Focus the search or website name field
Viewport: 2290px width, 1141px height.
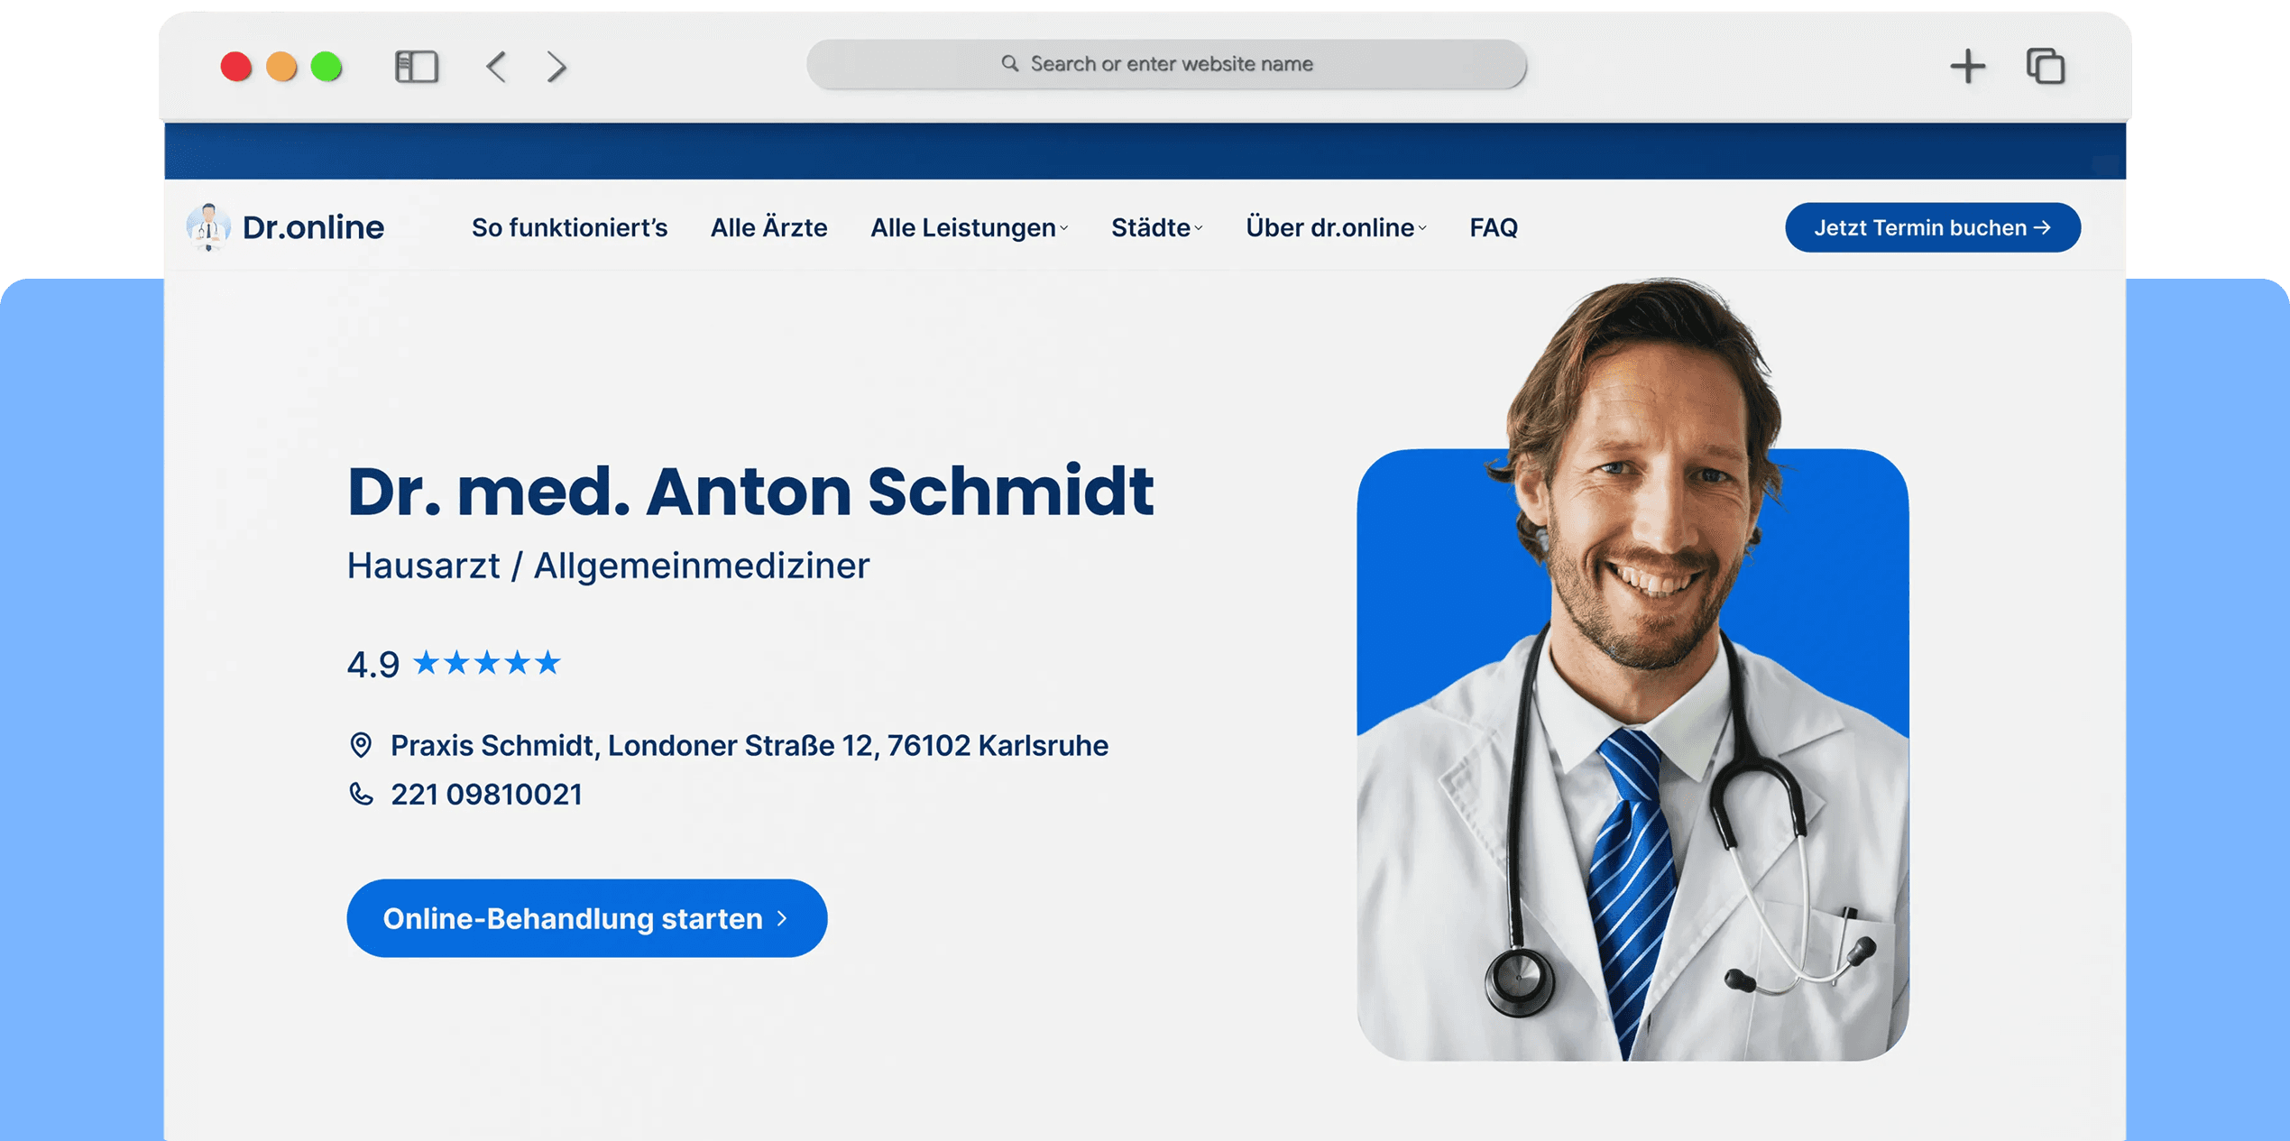click(x=1166, y=63)
